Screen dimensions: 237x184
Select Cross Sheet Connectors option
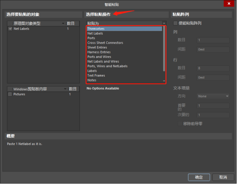(x=105, y=43)
